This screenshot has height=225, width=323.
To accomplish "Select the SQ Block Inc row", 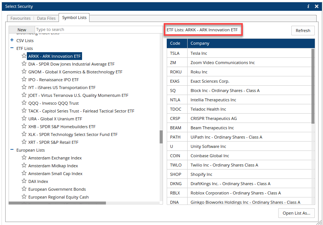I will coord(239,91).
